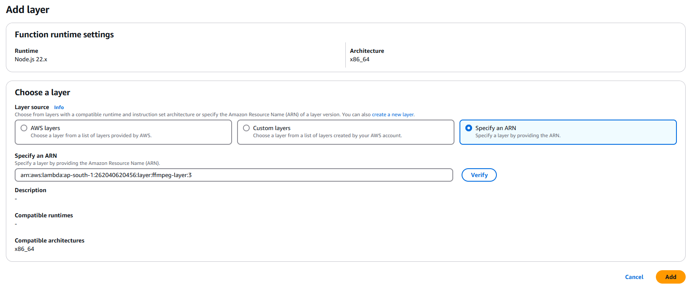This screenshot has height=292, width=697.
Task: Click the Specify an ARN field label
Action: 36,156
